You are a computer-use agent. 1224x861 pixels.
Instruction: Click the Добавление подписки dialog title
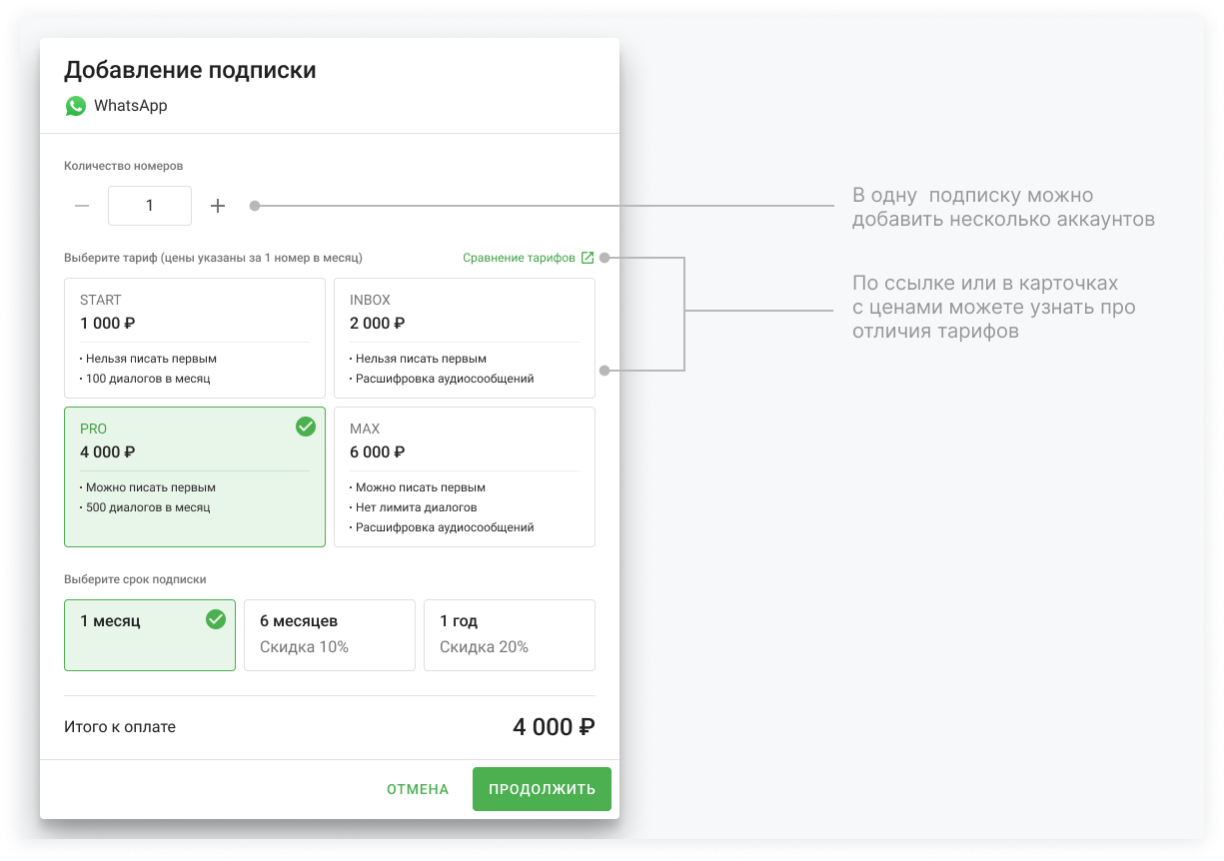click(x=190, y=70)
